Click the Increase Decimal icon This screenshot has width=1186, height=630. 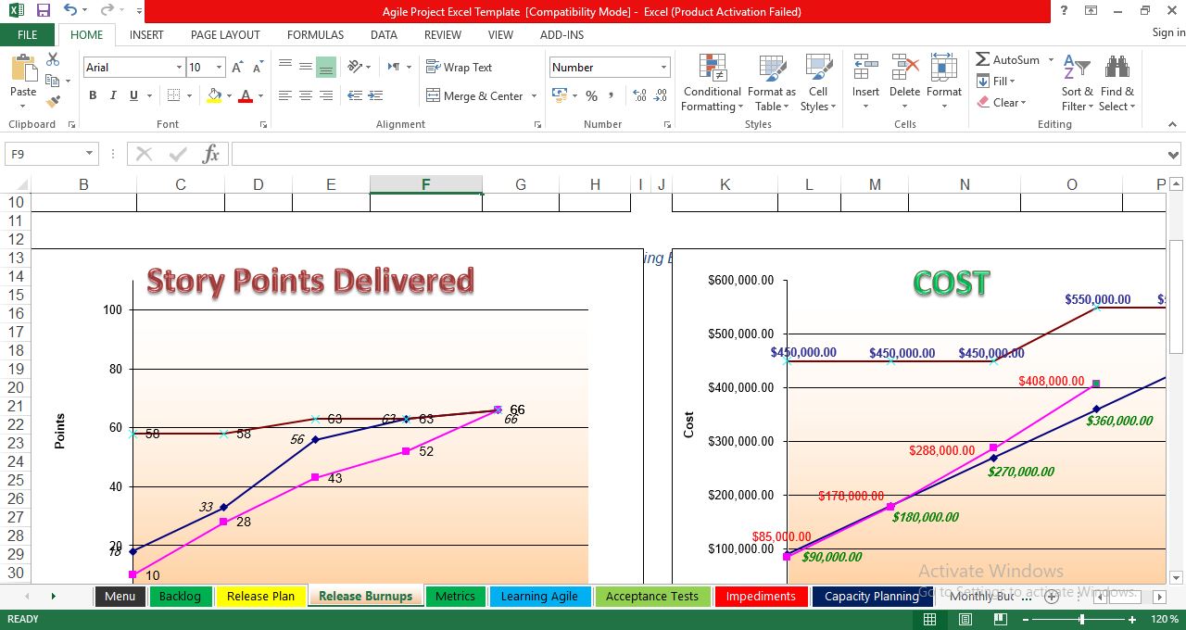click(639, 95)
